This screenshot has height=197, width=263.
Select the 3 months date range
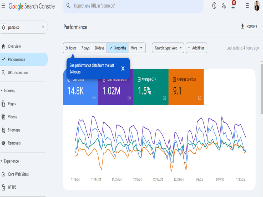click(118, 48)
